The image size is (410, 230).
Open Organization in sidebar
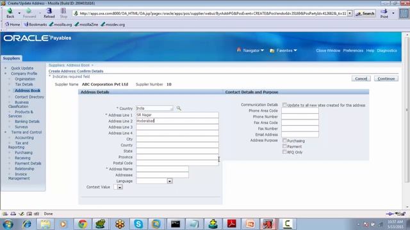click(x=25, y=79)
